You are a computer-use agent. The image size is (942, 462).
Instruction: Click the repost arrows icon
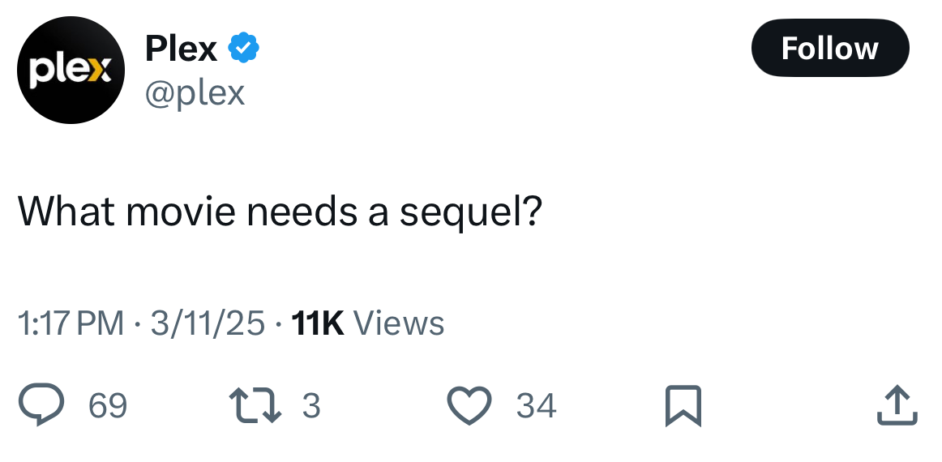click(255, 405)
